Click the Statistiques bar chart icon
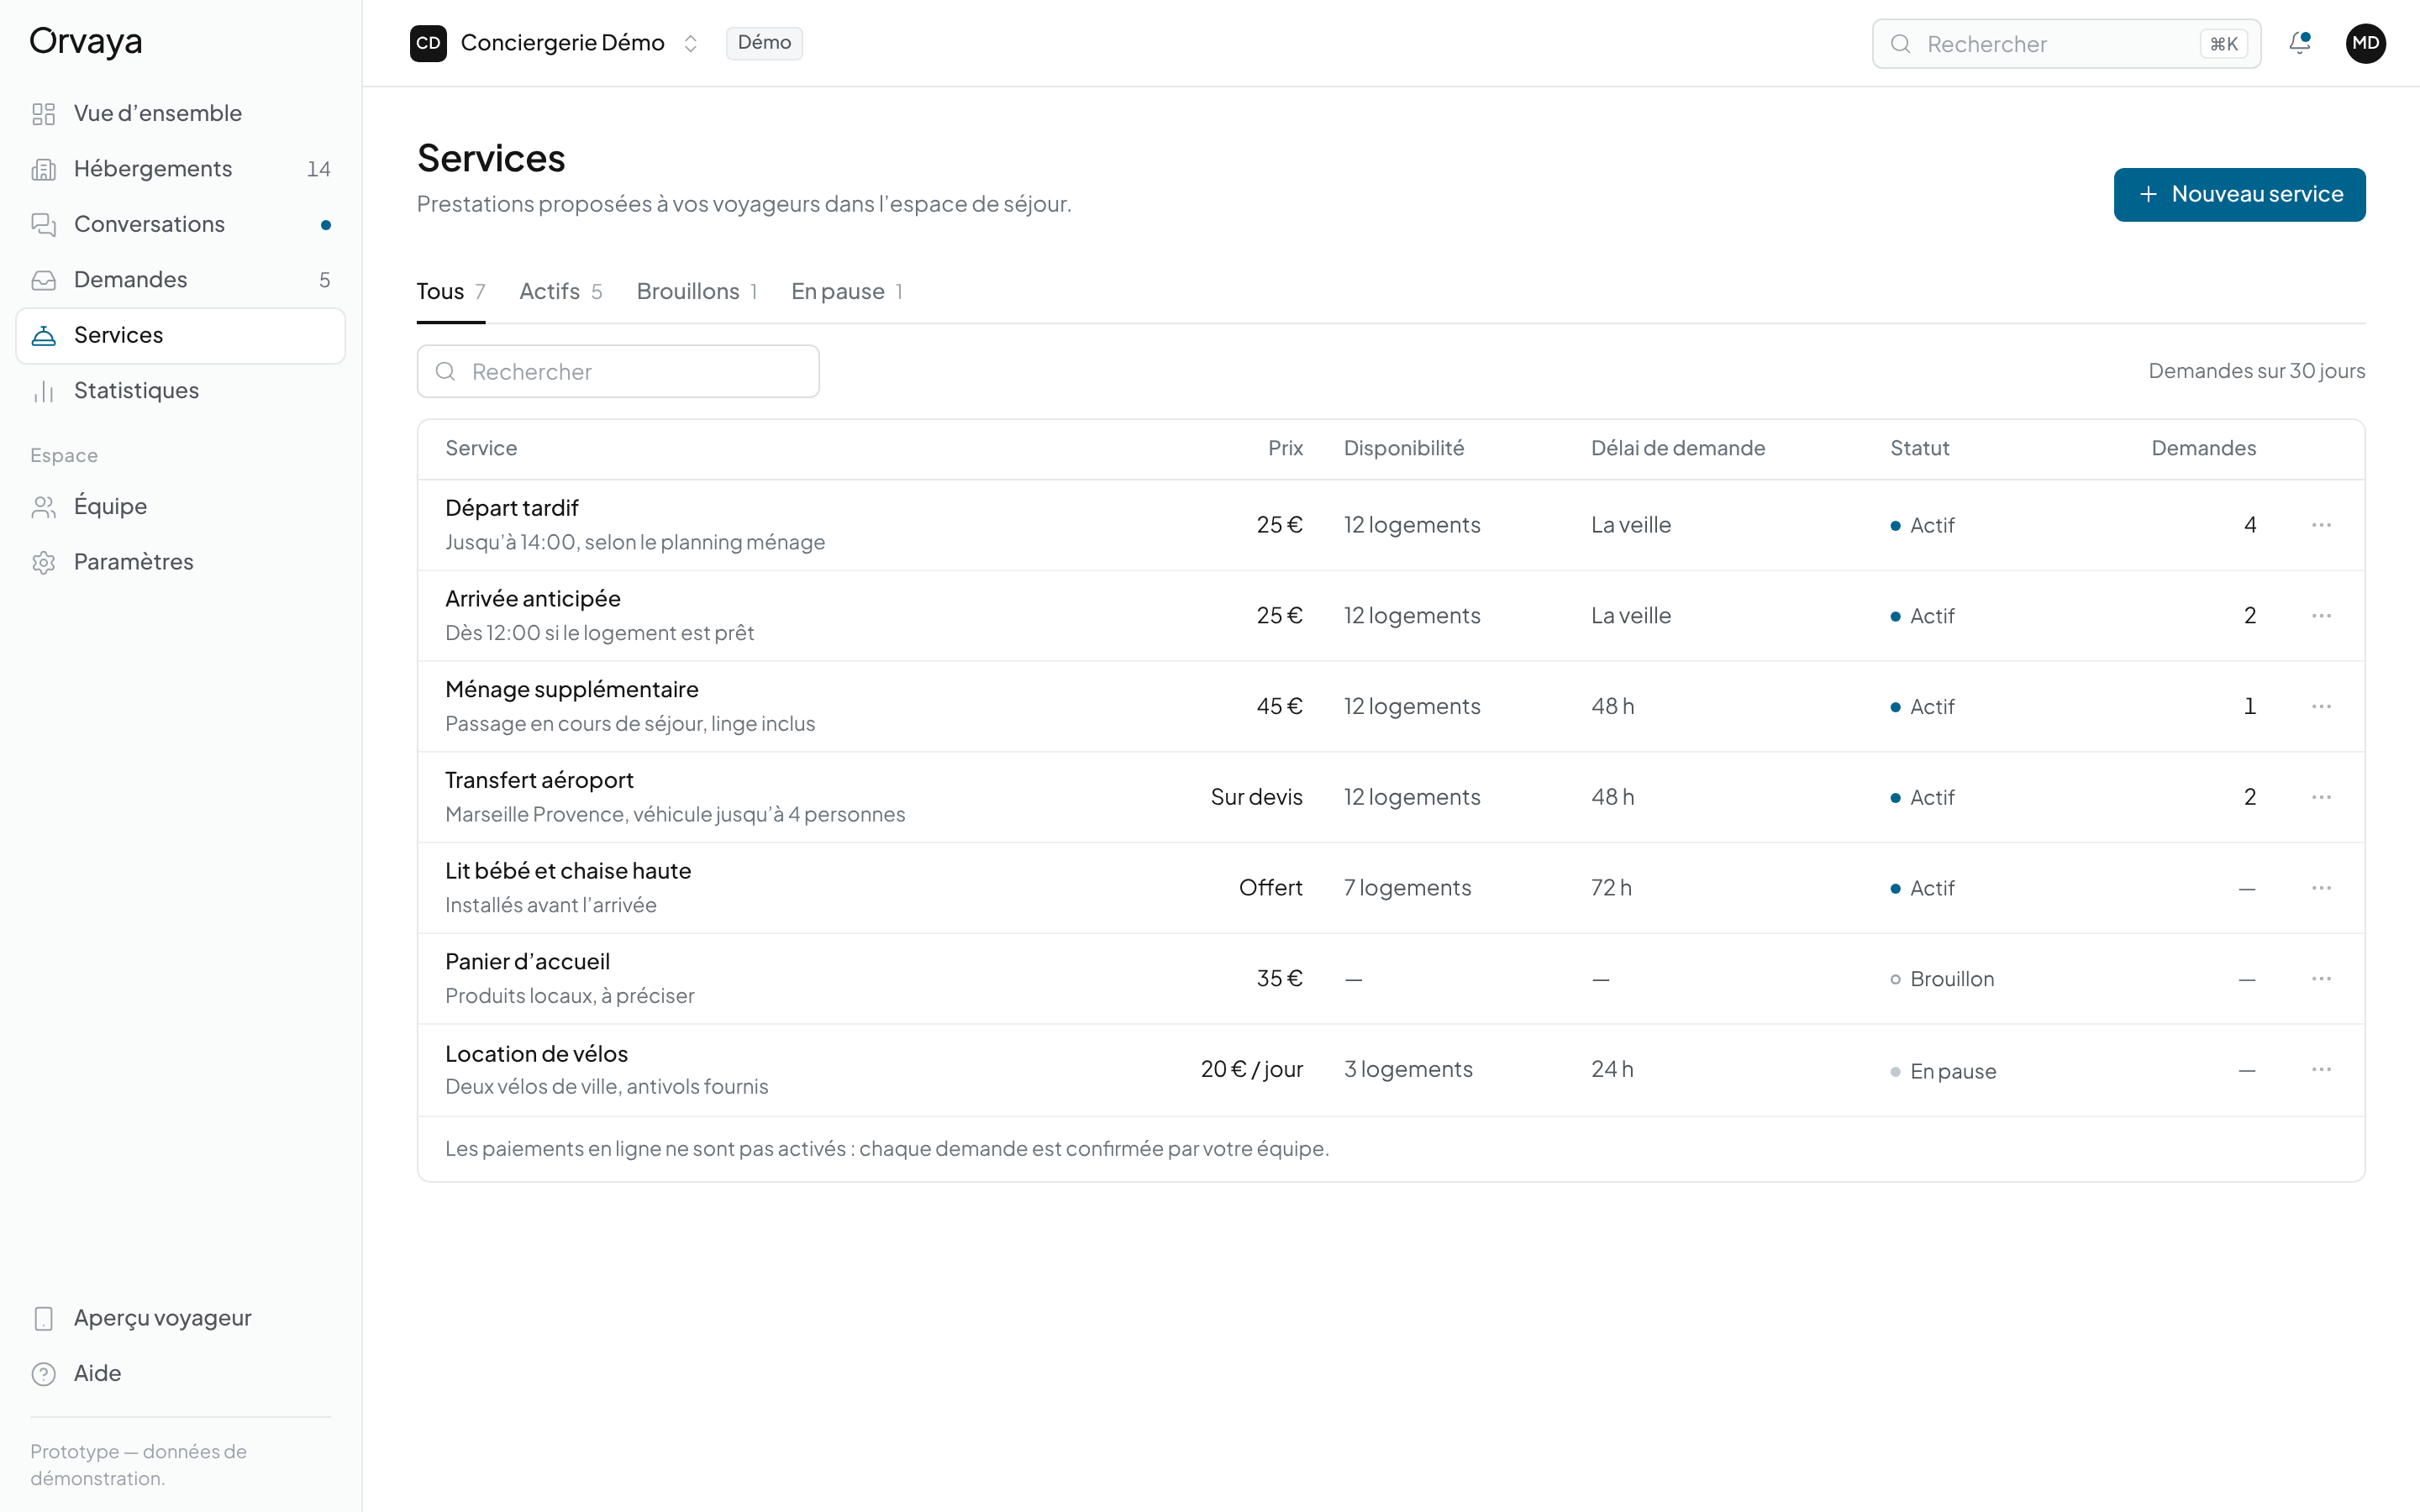Screen dimensions: 2420x1512 (x=44, y=391)
